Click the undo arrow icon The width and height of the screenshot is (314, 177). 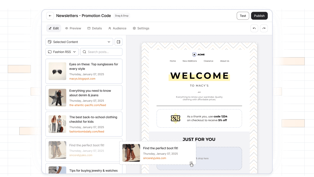[254, 28]
